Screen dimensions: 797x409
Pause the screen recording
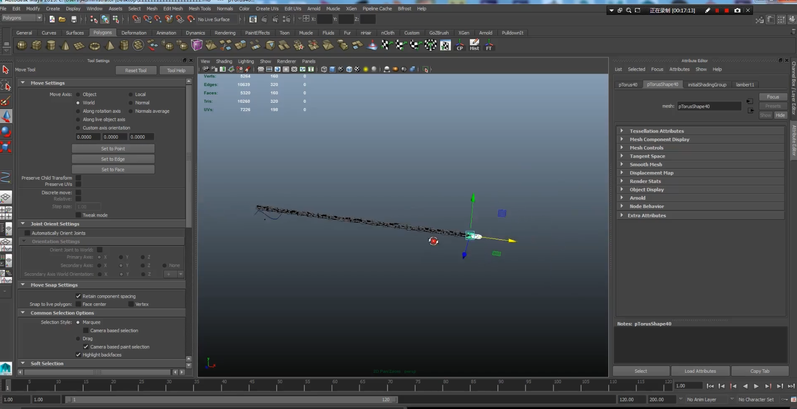[717, 11]
